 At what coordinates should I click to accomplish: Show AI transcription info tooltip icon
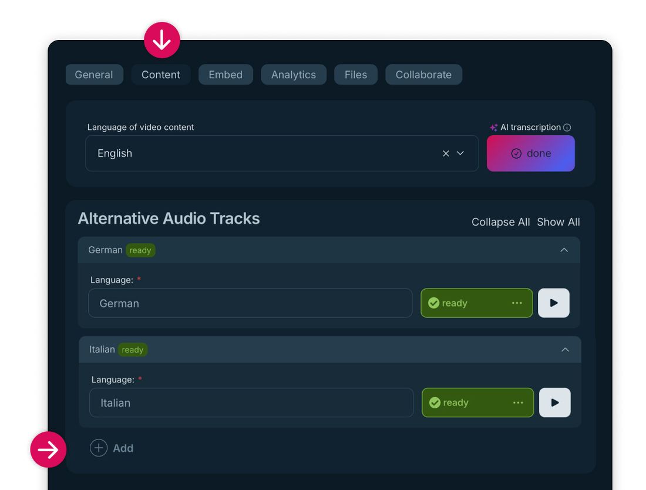point(567,127)
